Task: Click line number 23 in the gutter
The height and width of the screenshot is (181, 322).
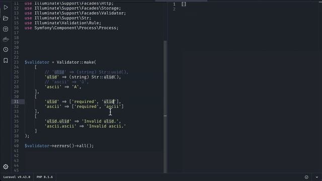Action: click(16, 62)
